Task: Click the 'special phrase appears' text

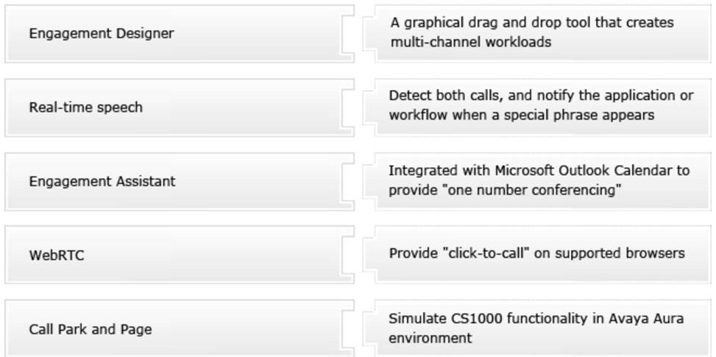Action: (x=579, y=115)
